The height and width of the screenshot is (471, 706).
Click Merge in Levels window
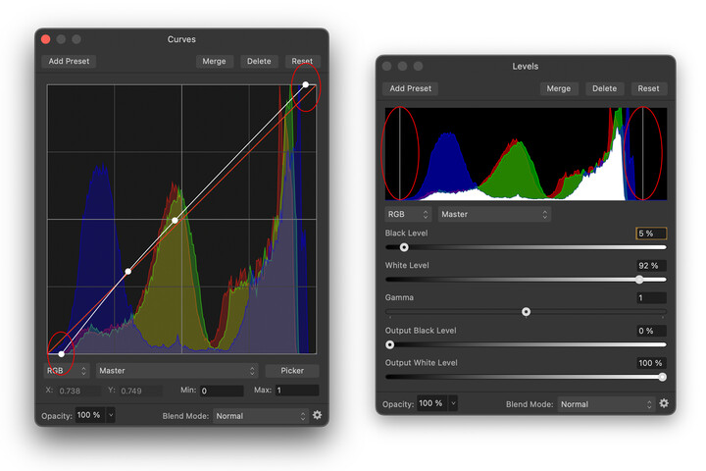click(x=558, y=88)
